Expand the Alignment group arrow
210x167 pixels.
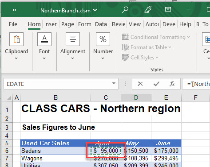pyautogui.click(x=72, y=58)
